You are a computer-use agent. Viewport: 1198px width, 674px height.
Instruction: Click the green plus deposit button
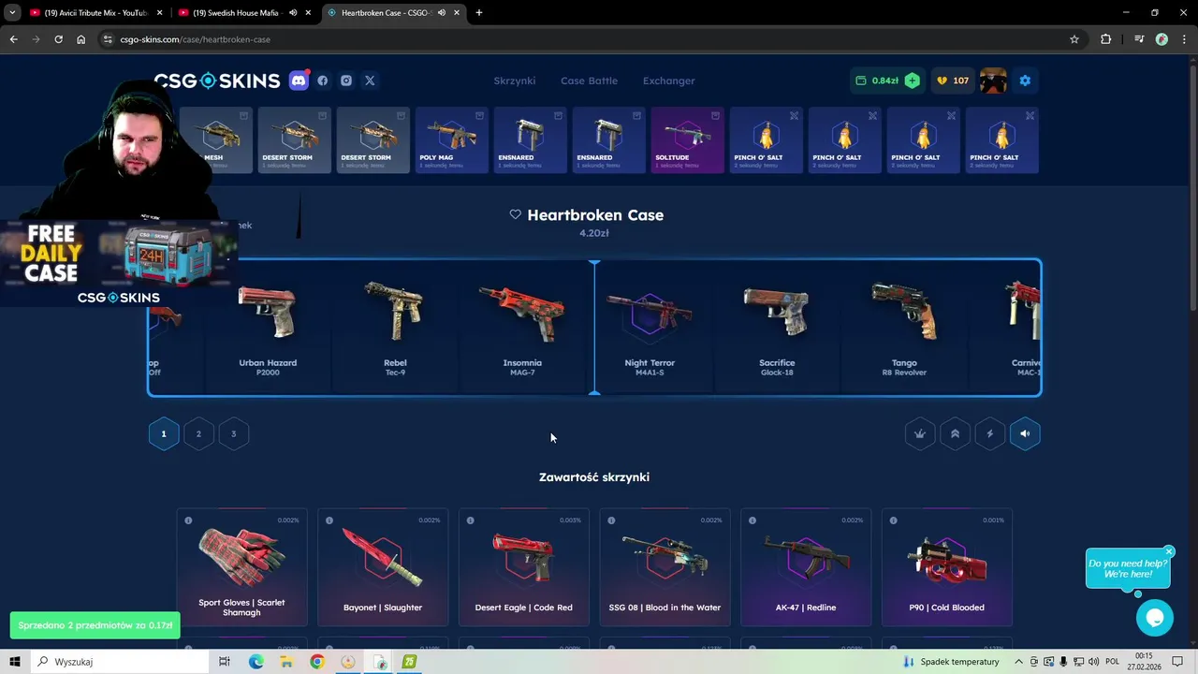click(912, 81)
